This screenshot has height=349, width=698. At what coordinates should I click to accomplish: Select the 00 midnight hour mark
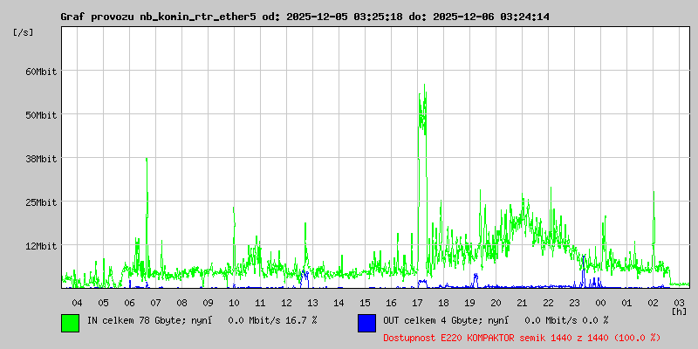(x=600, y=303)
